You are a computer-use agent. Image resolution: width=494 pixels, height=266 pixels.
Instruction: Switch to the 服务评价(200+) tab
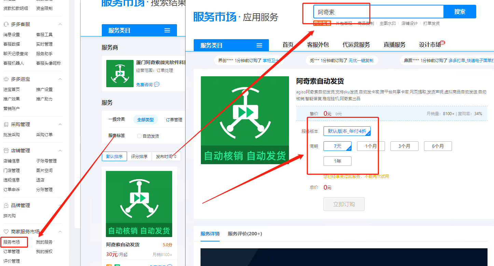(x=245, y=234)
